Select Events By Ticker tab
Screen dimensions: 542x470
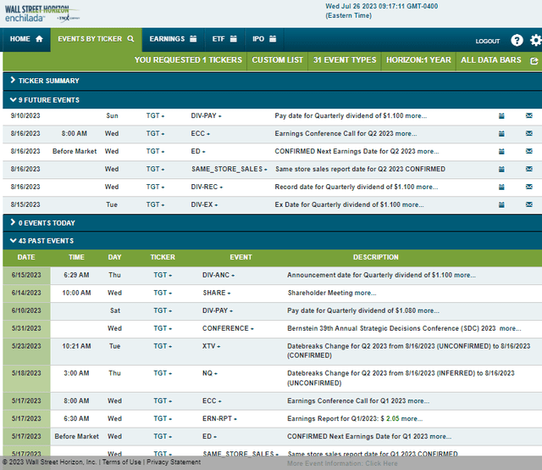coord(96,39)
